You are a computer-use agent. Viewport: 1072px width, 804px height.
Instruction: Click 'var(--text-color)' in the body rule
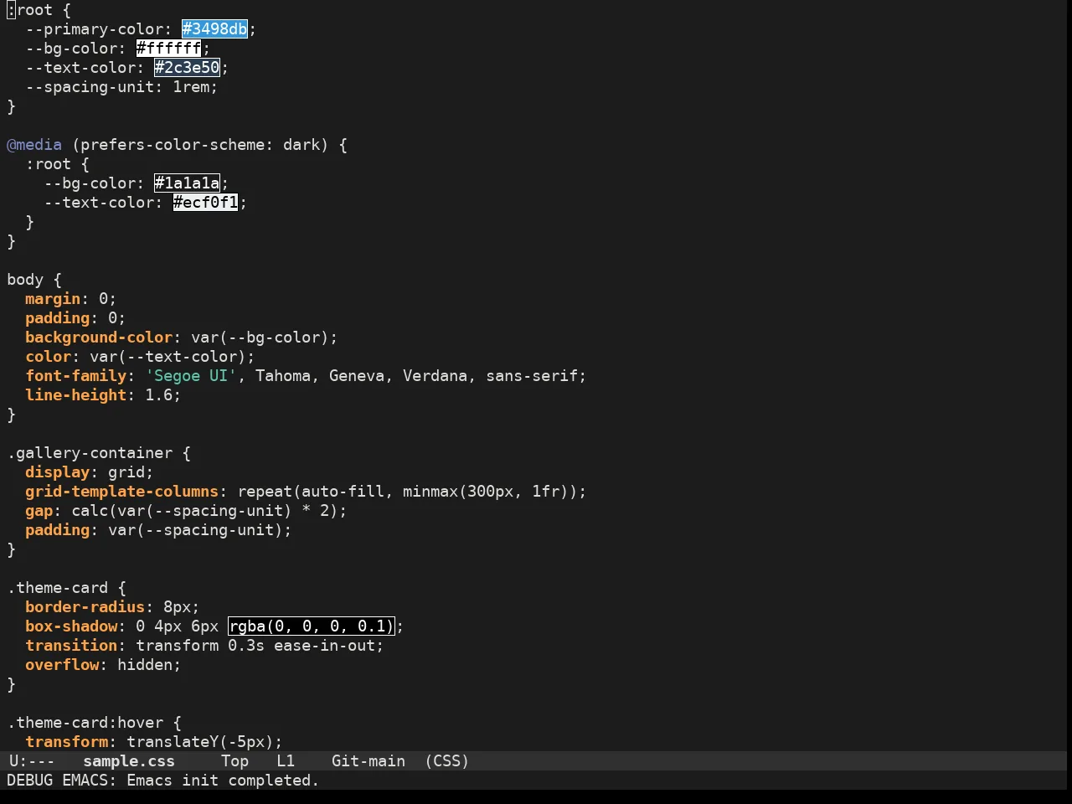pos(167,357)
